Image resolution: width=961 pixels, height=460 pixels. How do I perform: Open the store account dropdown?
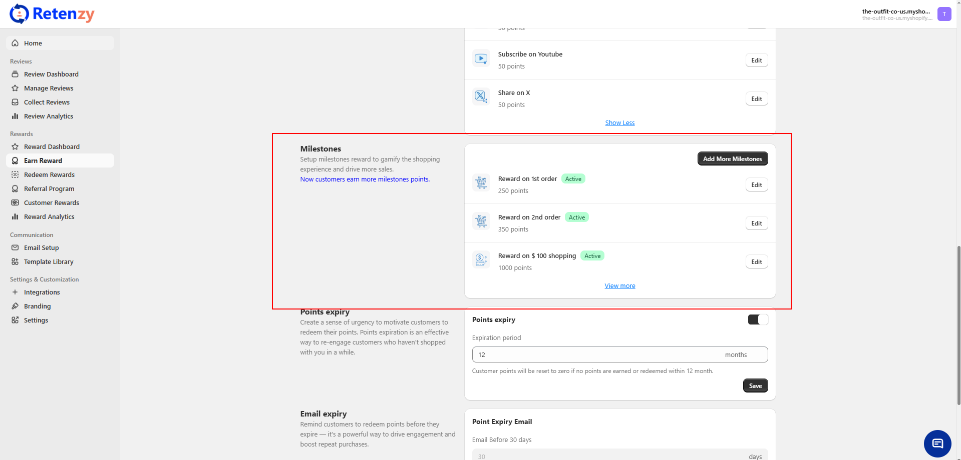coord(896,14)
